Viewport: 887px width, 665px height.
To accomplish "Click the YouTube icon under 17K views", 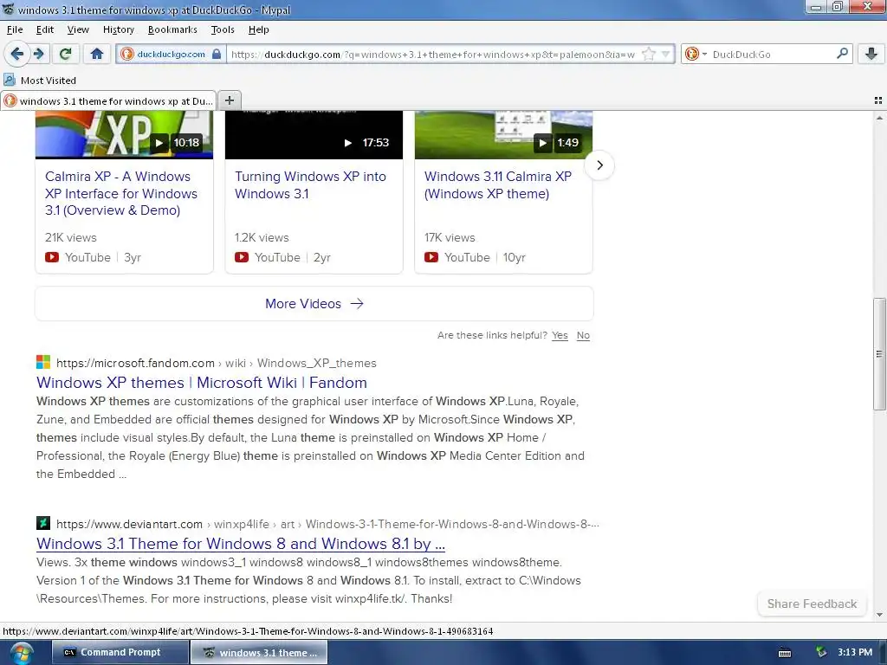I will 431,257.
